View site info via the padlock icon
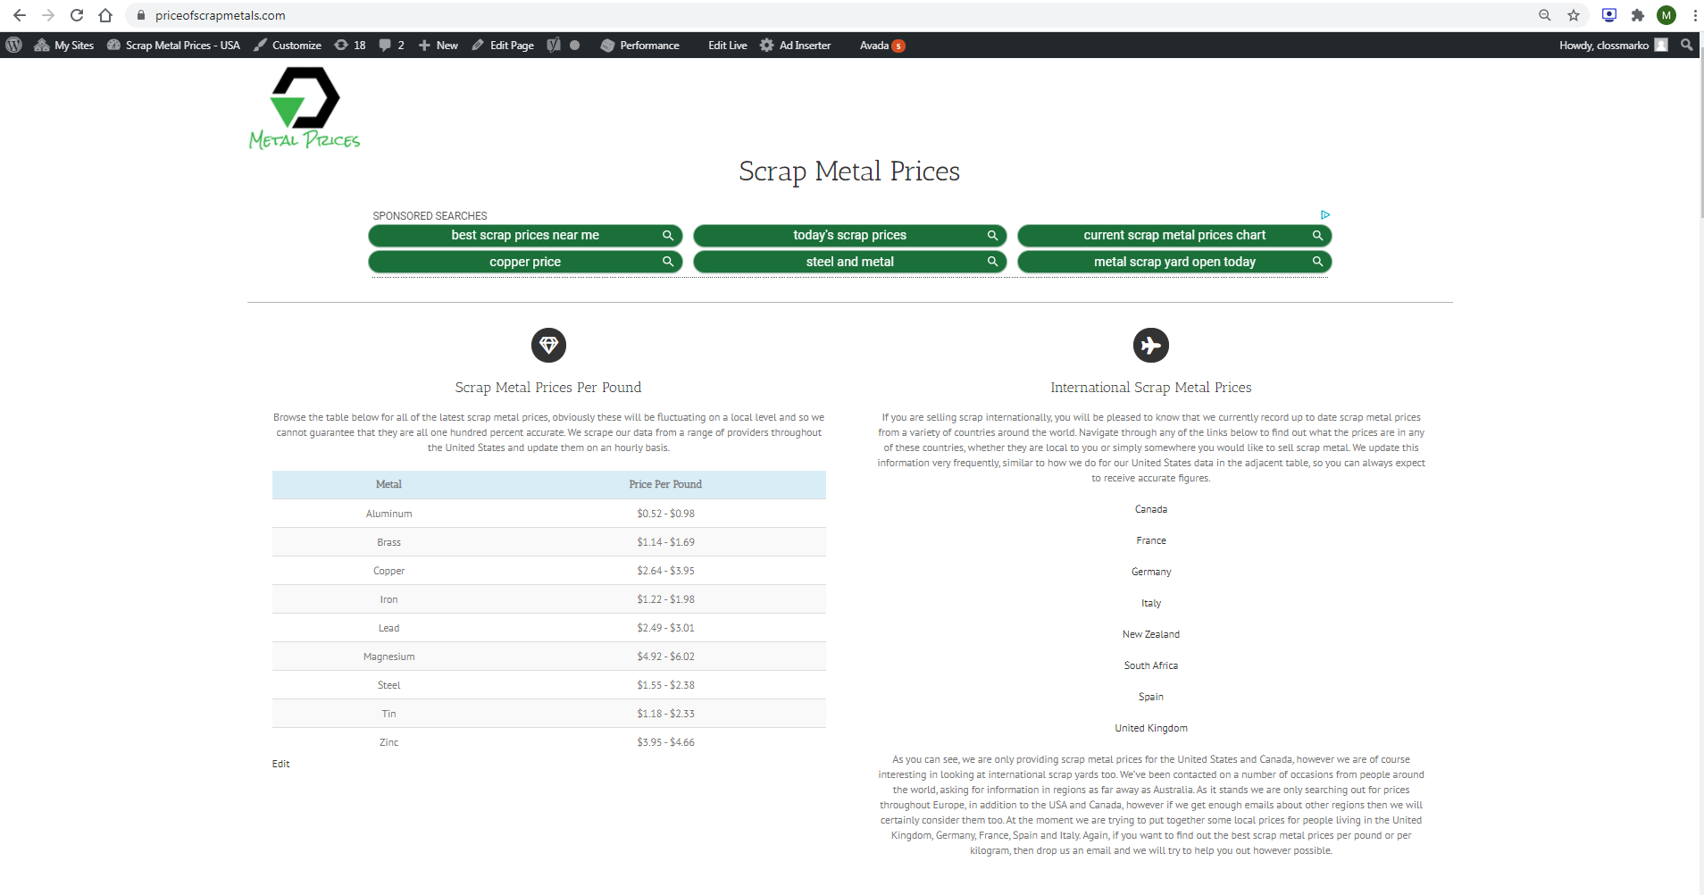The image size is (1704, 895). click(x=141, y=15)
